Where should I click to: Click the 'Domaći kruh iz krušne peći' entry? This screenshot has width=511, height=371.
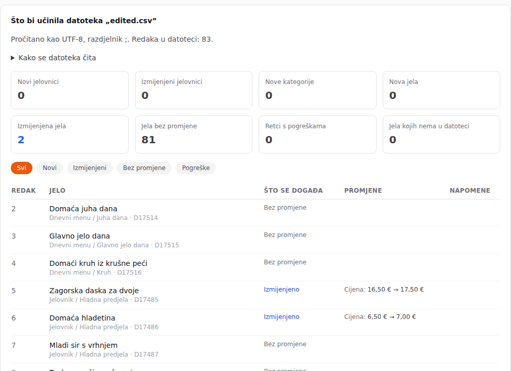click(x=98, y=263)
